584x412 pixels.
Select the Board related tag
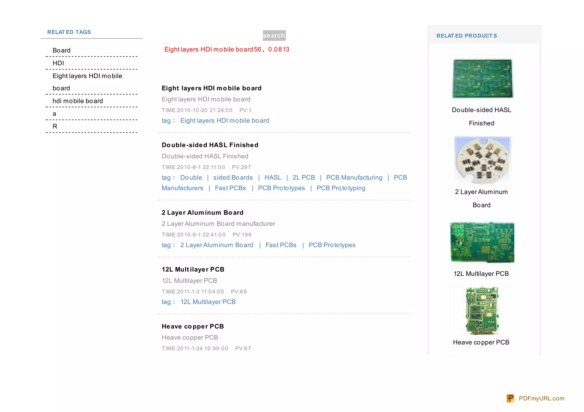coord(61,50)
